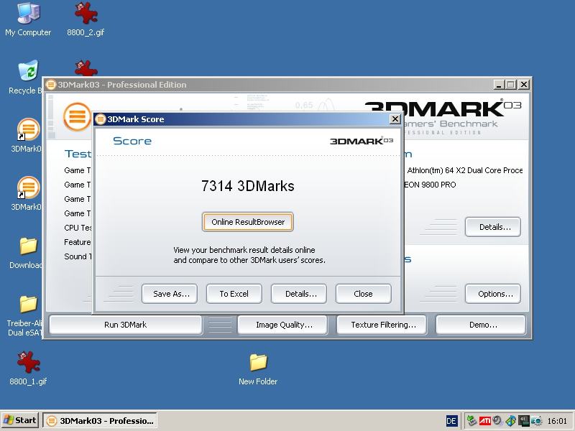Click the 9800 PRO graphics card text
Screen dimensions: 575x431
[430, 185]
